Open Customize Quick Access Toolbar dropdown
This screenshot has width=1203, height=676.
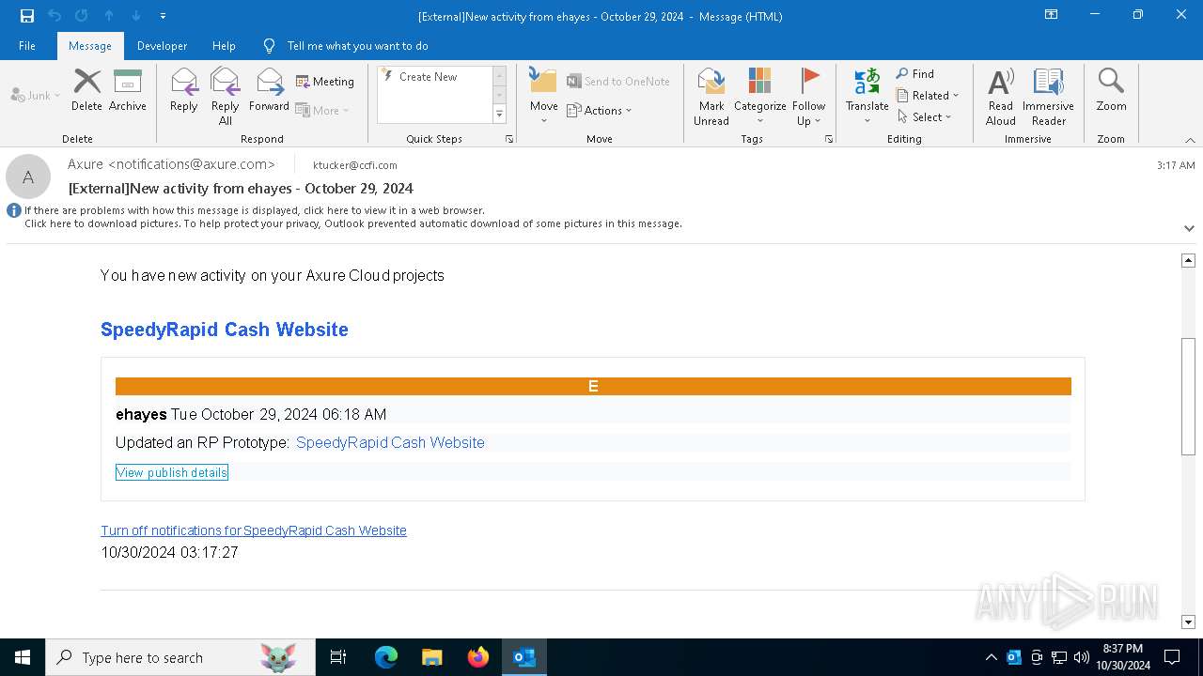tap(164, 16)
